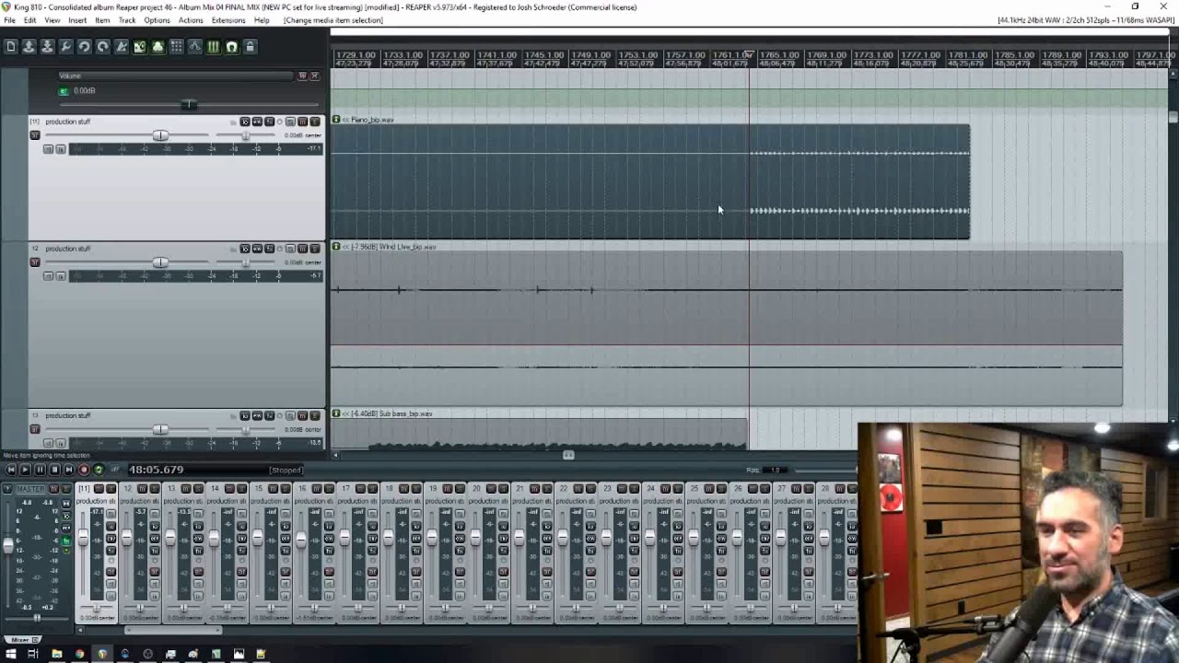
Task: Click the Windows Start button
Action: [x=10, y=654]
